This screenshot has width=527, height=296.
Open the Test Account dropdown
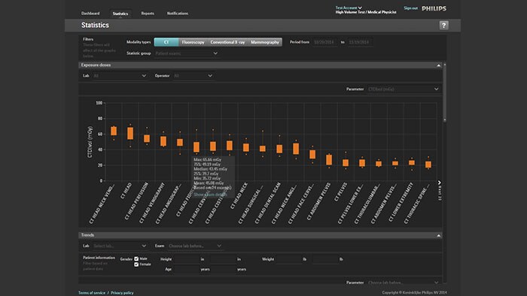coord(349,8)
